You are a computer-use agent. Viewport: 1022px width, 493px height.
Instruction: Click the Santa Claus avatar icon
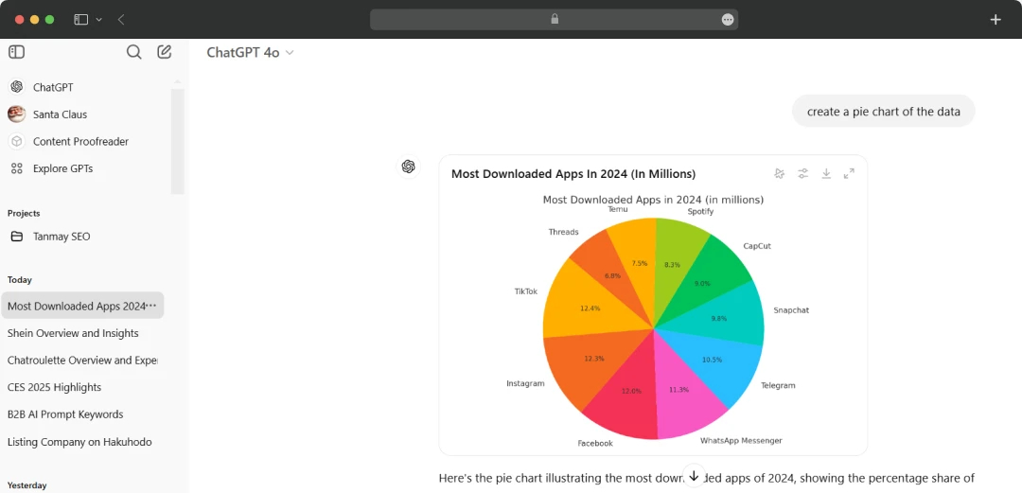coord(17,114)
